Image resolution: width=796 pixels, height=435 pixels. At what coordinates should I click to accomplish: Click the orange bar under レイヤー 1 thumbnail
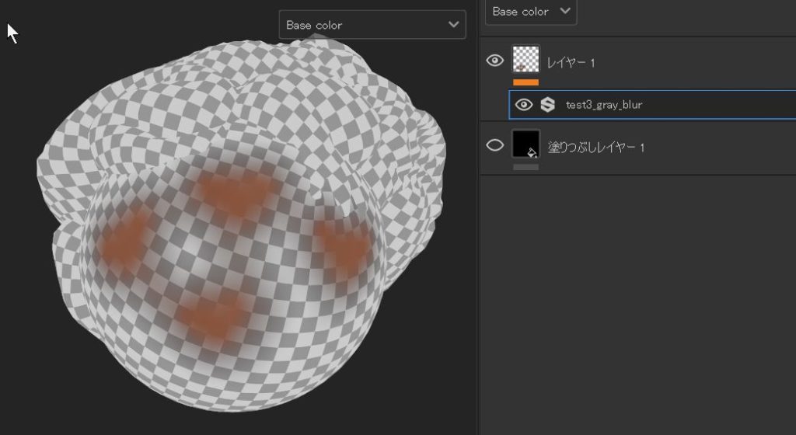tap(525, 82)
